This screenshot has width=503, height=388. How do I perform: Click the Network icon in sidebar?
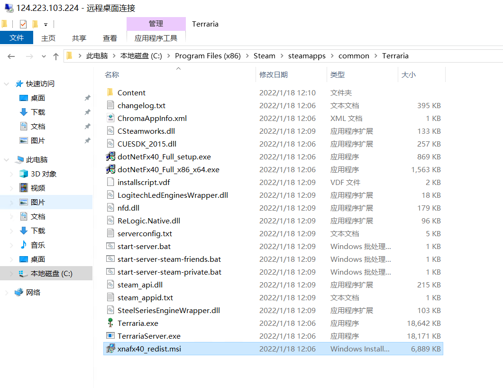pyautogui.click(x=19, y=292)
